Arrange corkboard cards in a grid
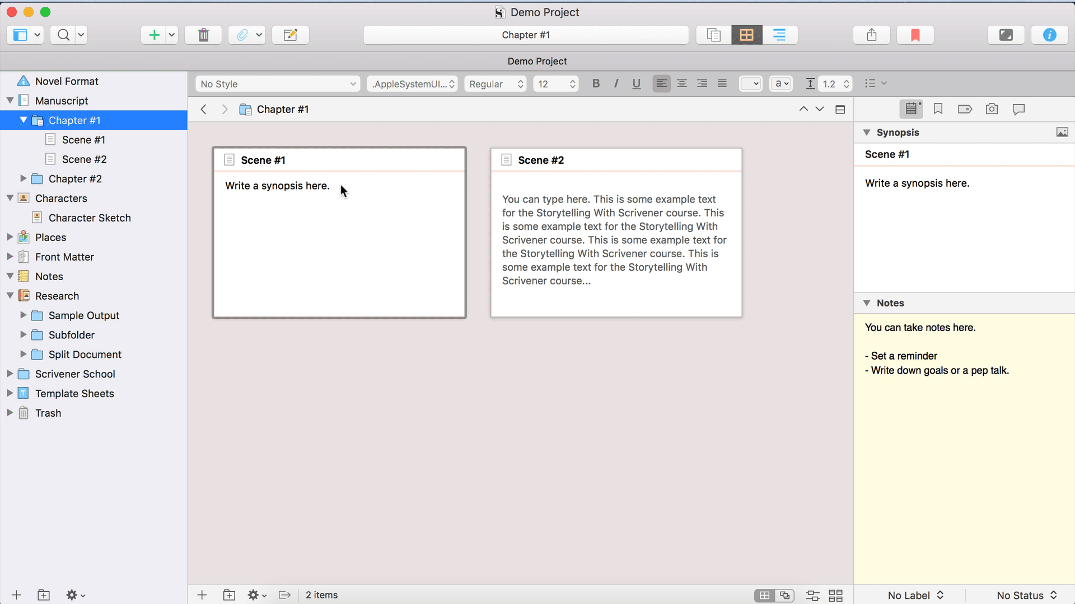This screenshot has width=1075, height=604. click(764, 596)
